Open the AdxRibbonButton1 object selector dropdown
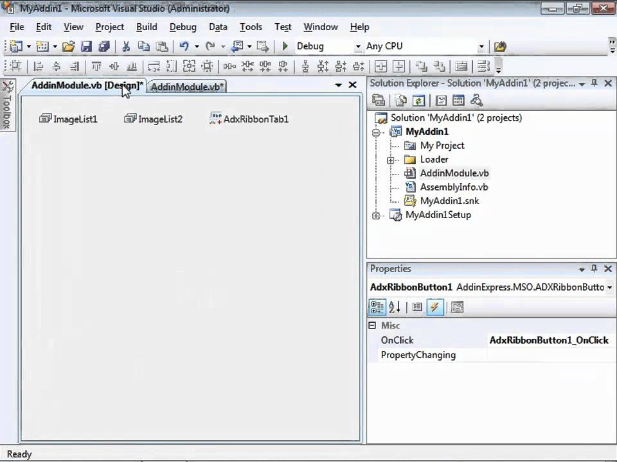This screenshot has height=462, width=617. 609,287
